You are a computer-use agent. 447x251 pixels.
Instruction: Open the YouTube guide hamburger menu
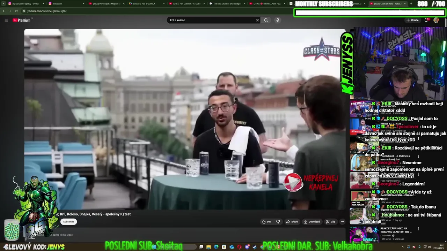(x=6, y=20)
